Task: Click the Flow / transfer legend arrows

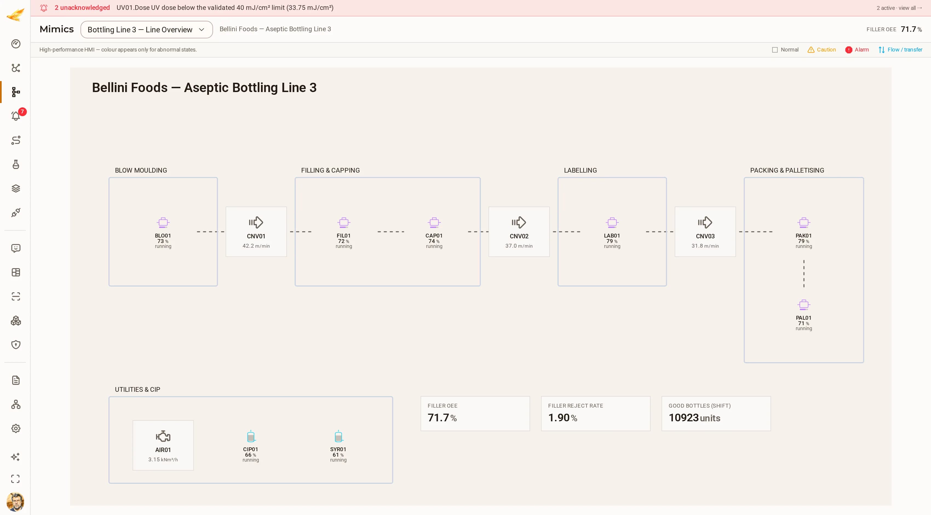Action: pos(881,50)
